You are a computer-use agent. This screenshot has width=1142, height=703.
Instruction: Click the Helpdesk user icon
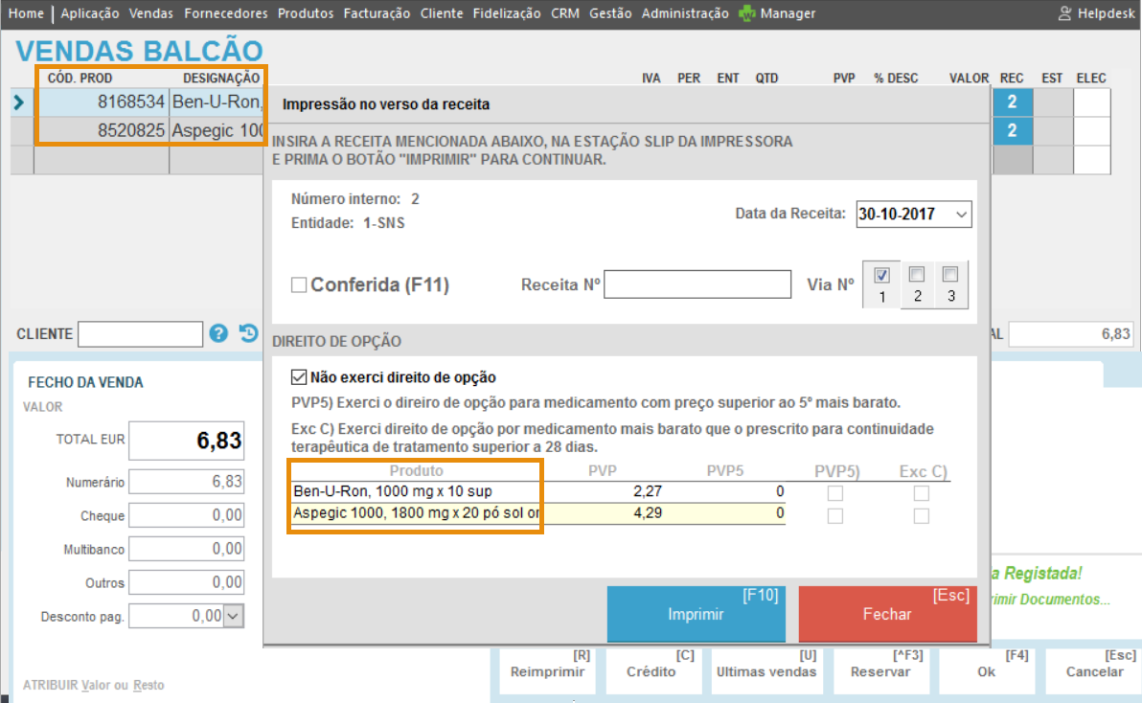pyautogui.click(x=1064, y=13)
